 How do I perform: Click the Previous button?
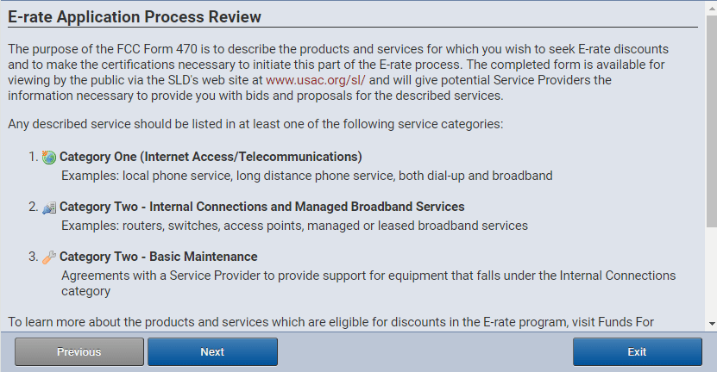point(79,352)
